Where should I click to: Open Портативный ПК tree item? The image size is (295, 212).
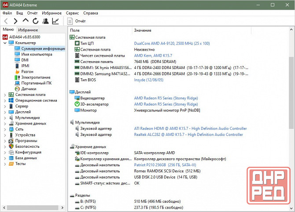36,83
